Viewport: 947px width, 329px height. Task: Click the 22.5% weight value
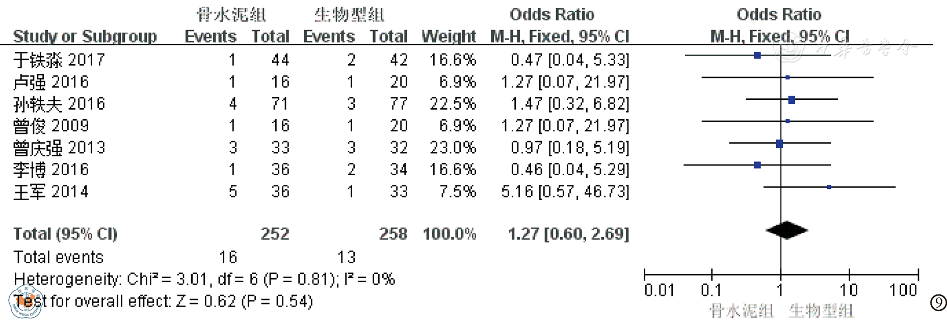453,104
